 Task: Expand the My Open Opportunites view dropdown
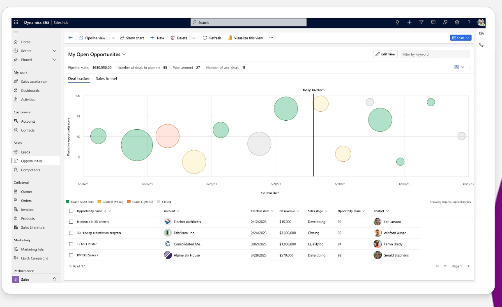click(124, 54)
